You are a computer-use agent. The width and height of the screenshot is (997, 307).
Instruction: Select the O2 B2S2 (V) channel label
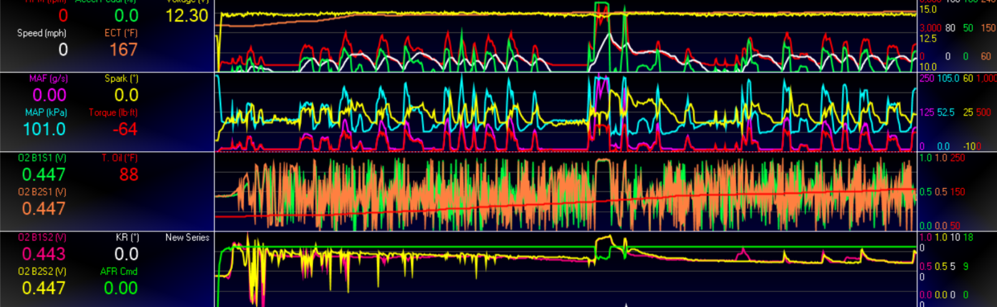coord(42,272)
